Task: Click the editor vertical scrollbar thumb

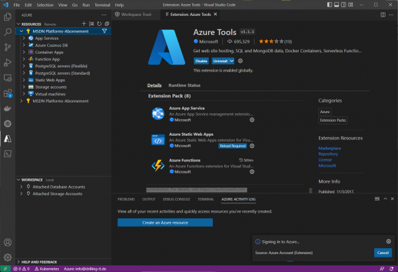Action: pyautogui.click(x=310, y=190)
